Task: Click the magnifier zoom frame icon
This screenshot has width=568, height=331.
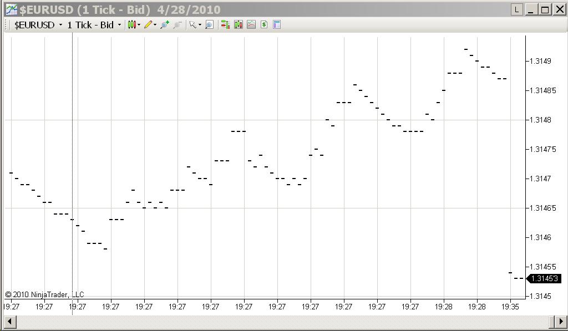Action: (x=209, y=24)
